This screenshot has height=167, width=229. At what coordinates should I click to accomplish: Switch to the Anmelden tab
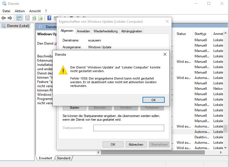tap(83, 31)
